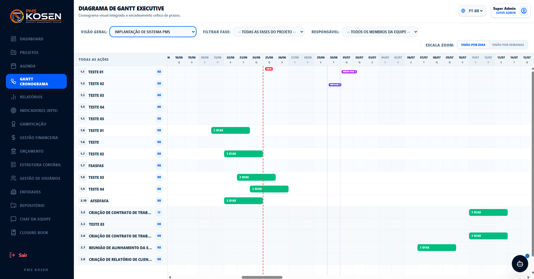Click the Estrutura Contábil list icon
This screenshot has width=534, height=279.
pyautogui.click(x=13, y=165)
